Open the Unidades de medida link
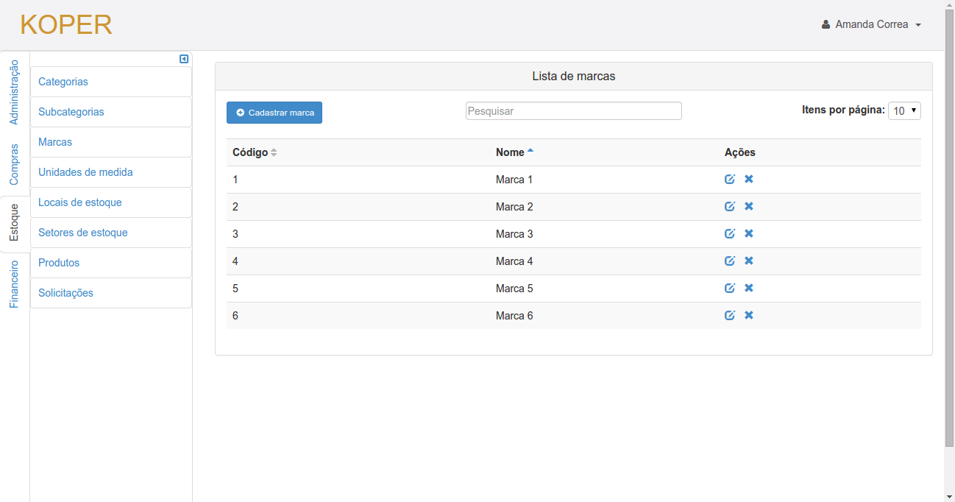Image resolution: width=955 pixels, height=502 pixels. [85, 172]
